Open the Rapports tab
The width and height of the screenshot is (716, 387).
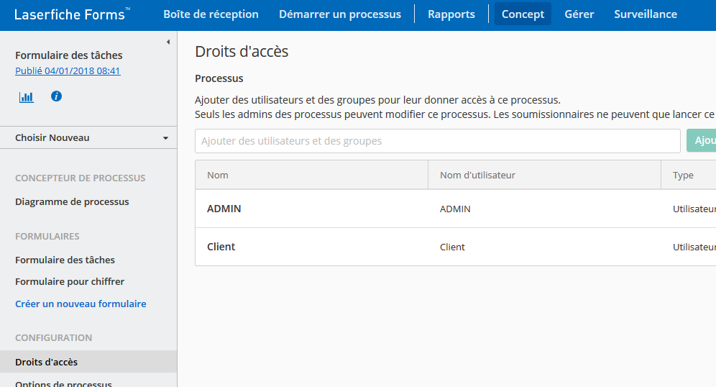pos(451,14)
